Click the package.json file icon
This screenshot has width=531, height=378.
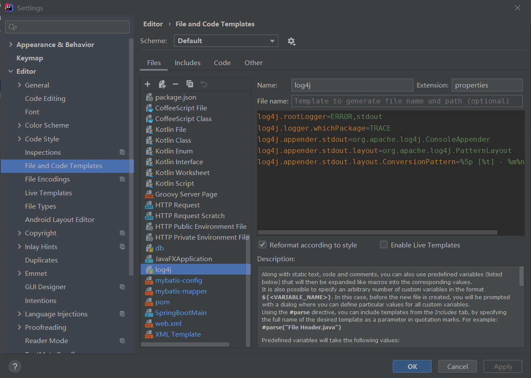click(149, 97)
